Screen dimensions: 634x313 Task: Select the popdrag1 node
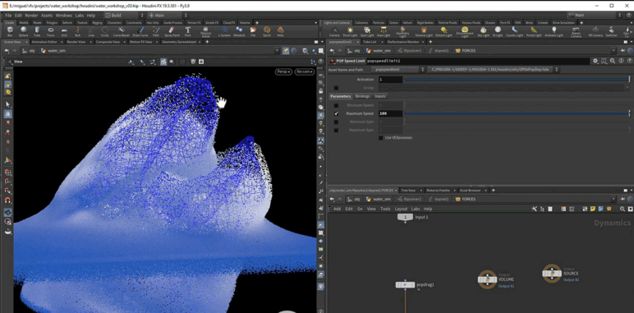click(x=405, y=285)
